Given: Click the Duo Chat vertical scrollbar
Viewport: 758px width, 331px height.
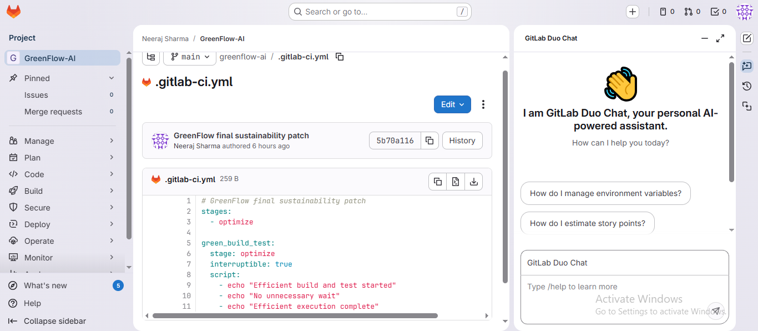Looking at the screenshot, I should (731, 122).
